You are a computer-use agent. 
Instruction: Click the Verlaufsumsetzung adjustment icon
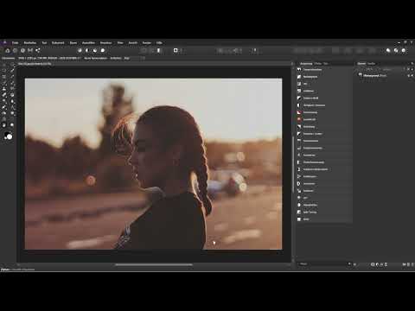point(299,162)
